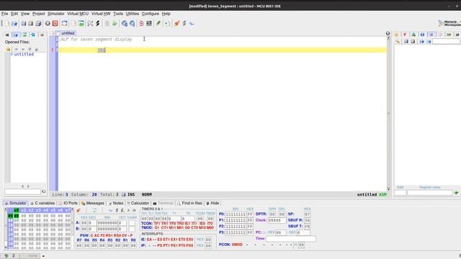Open the Messages tab

point(93,203)
